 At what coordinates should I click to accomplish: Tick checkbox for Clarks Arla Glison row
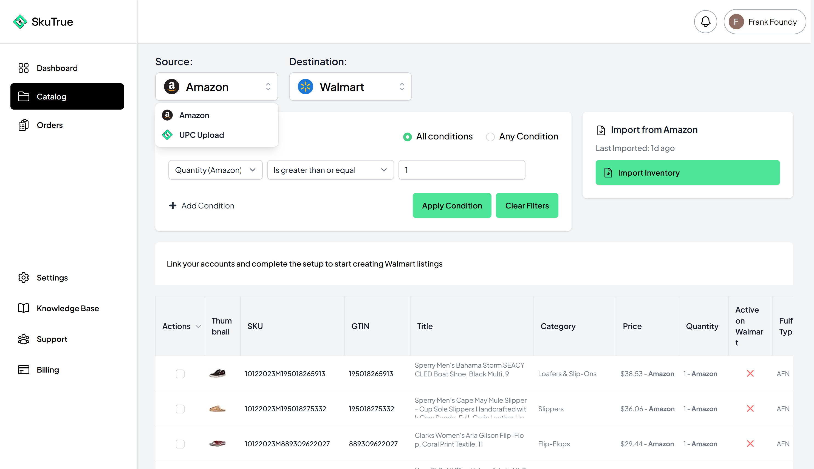tap(180, 444)
